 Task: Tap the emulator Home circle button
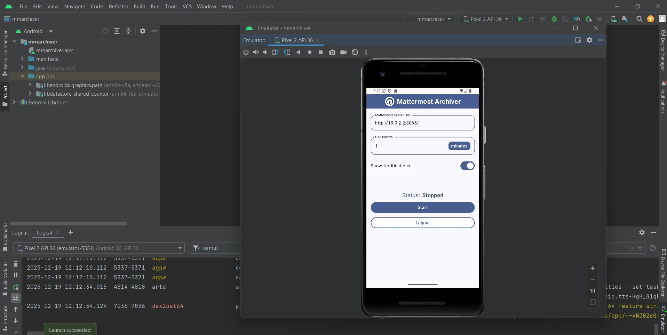click(310, 52)
